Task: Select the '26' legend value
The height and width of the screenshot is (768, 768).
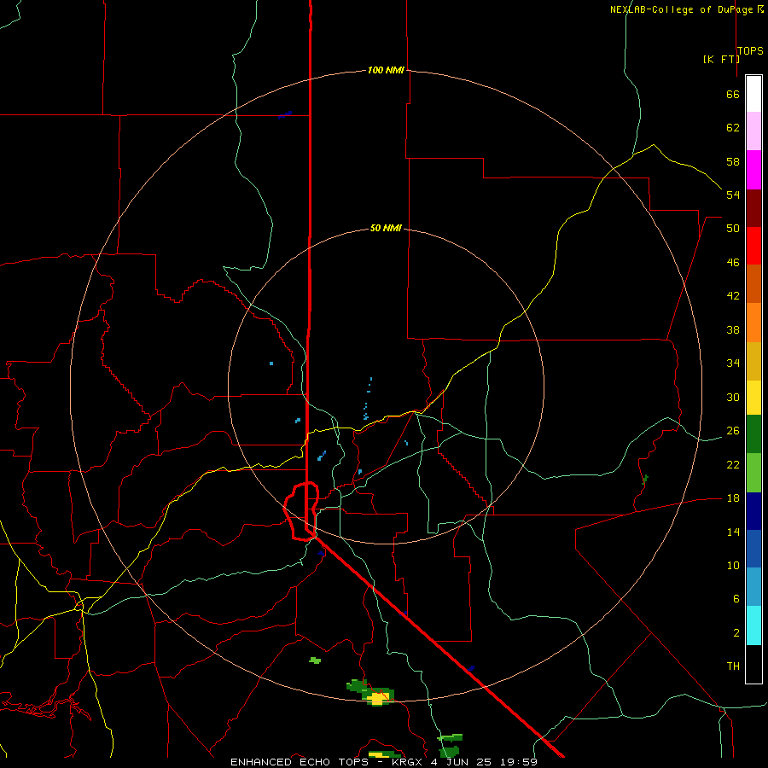Action: [x=733, y=431]
